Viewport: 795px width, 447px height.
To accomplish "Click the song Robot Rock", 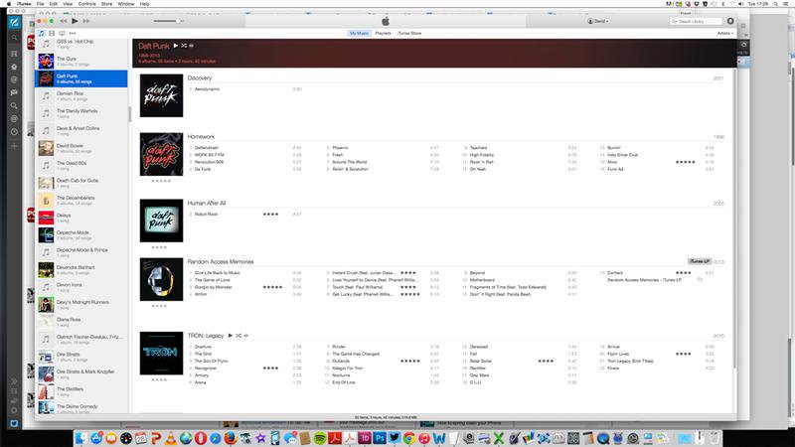I will tap(206, 215).
